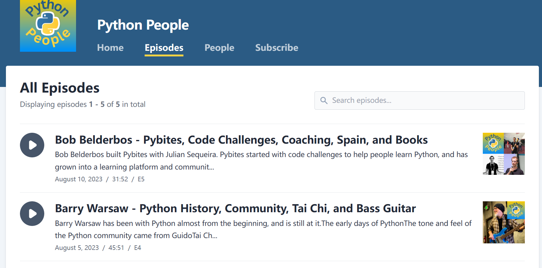Play the Bob Belderbos episode
This screenshot has height=268, width=542.
coord(32,145)
